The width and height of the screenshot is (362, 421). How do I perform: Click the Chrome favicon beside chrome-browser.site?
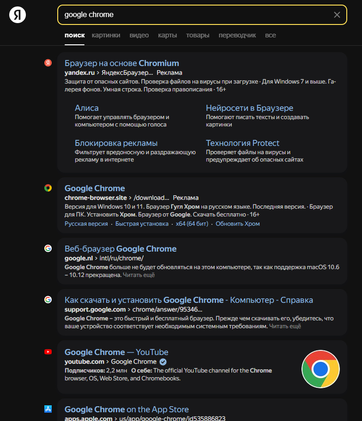click(x=48, y=188)
